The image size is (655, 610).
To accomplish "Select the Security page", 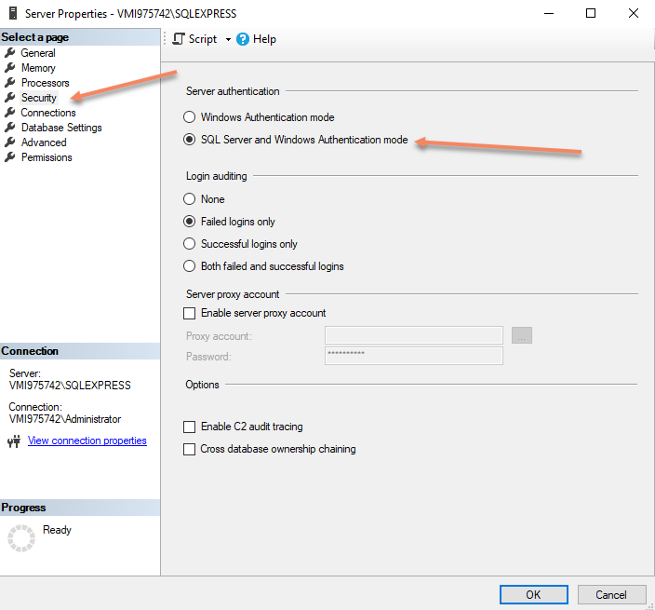I will [39, 98].
